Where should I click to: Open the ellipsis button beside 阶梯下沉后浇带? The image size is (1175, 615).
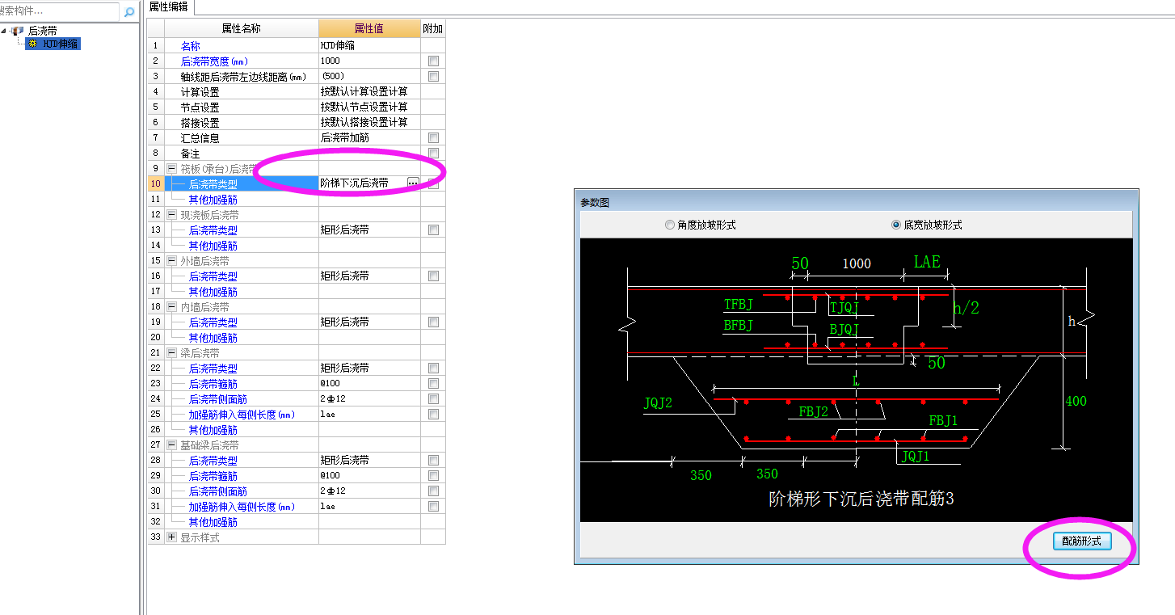coord(413,183)
